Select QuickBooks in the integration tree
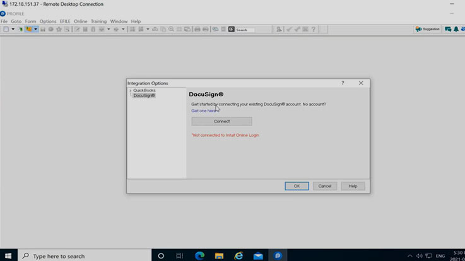The image size is (465, 261). [144, 90]
